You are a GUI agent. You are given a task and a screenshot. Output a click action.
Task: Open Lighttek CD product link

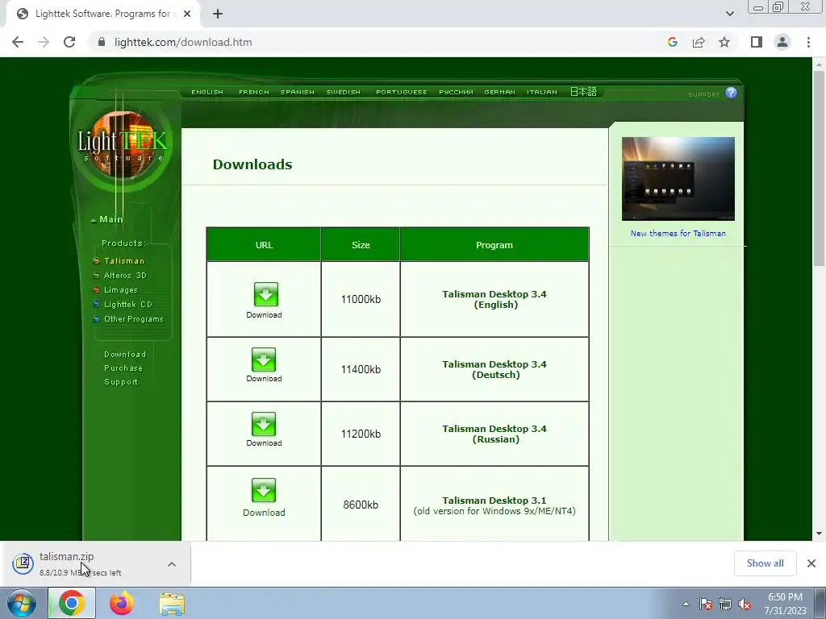[128, 304]
